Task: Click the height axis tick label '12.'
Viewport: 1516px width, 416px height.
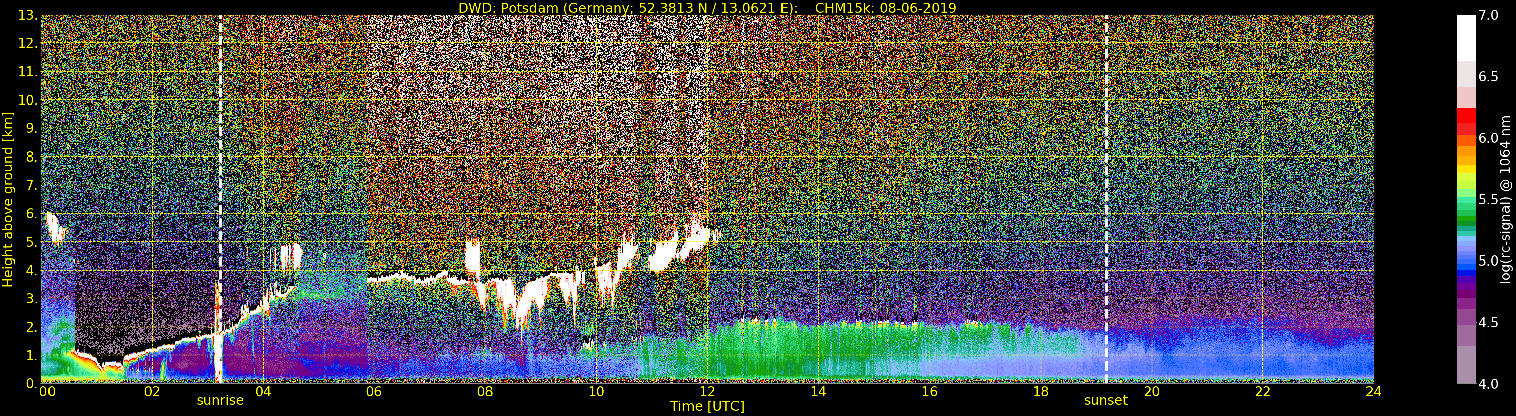Action: click(28, 43)
